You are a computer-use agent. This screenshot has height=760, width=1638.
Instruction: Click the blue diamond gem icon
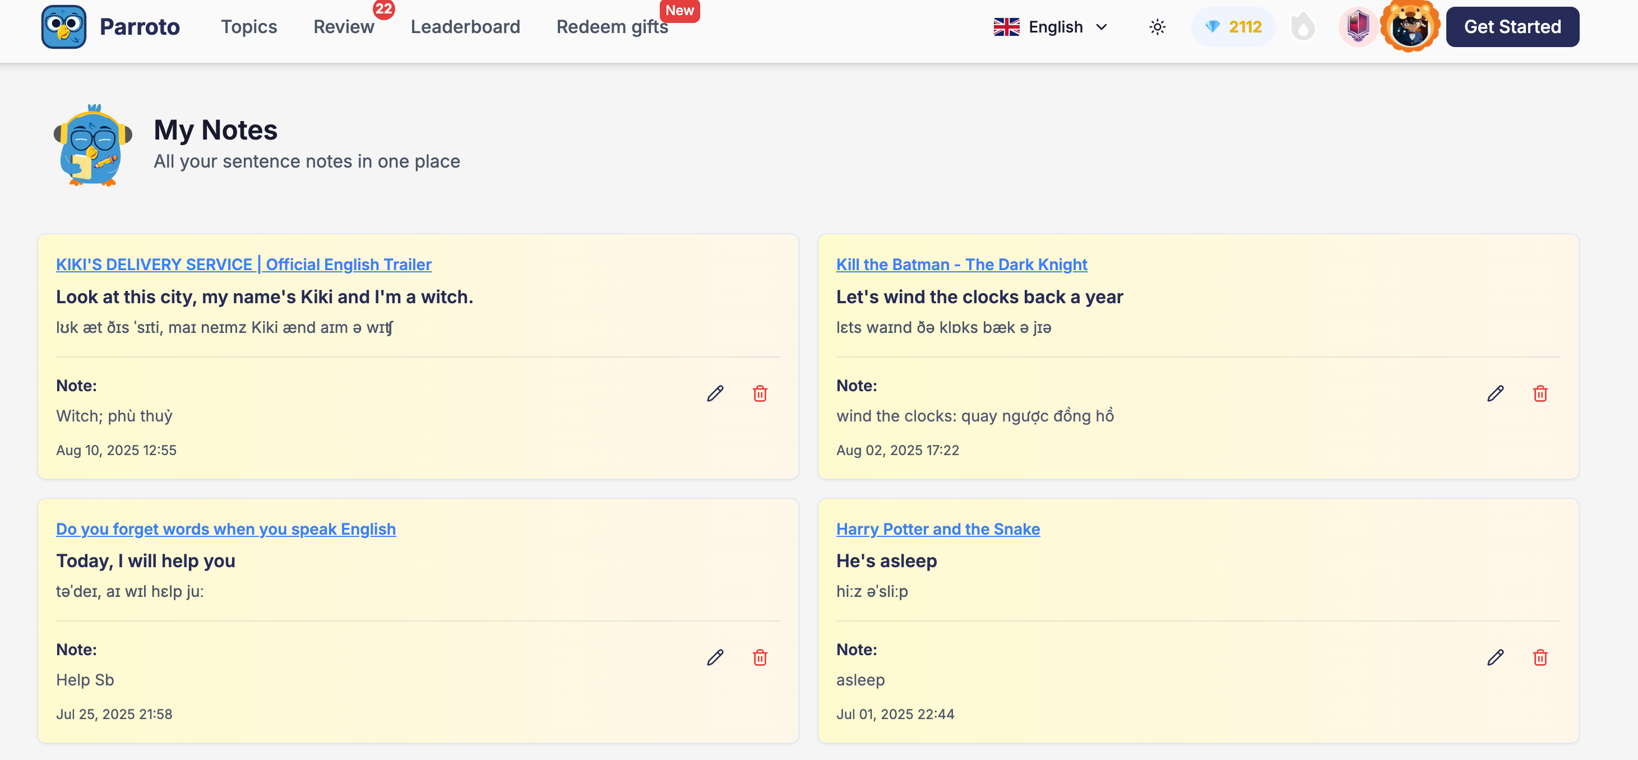pos(1212,27)
